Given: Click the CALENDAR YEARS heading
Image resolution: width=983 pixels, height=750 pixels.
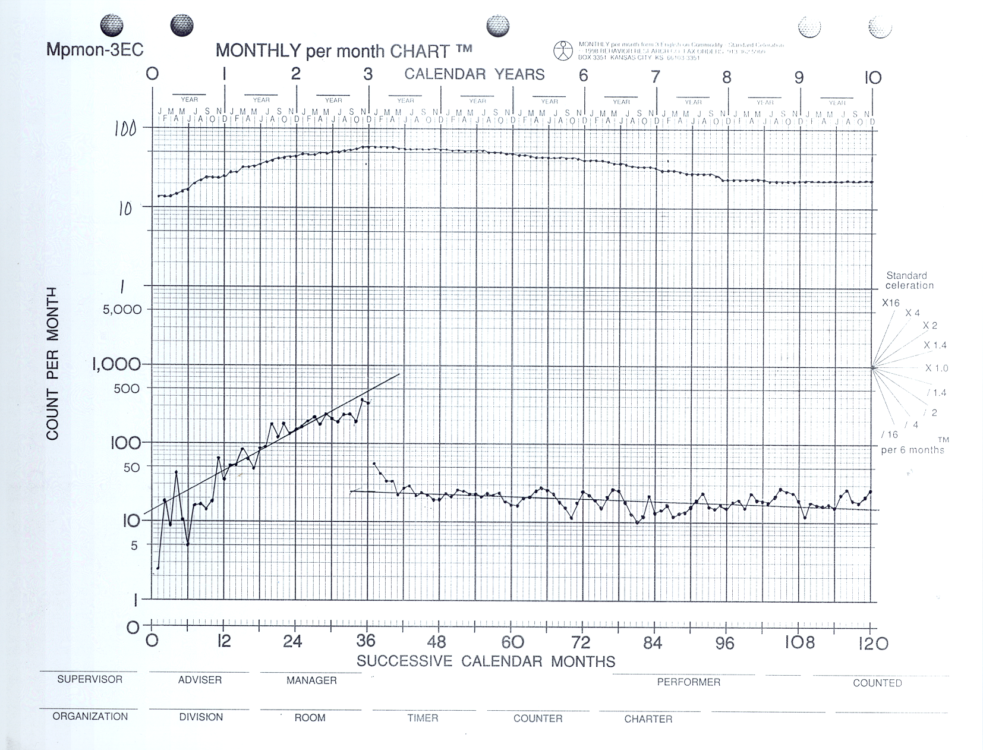Looking at the screenshot, I should (474, 74).
